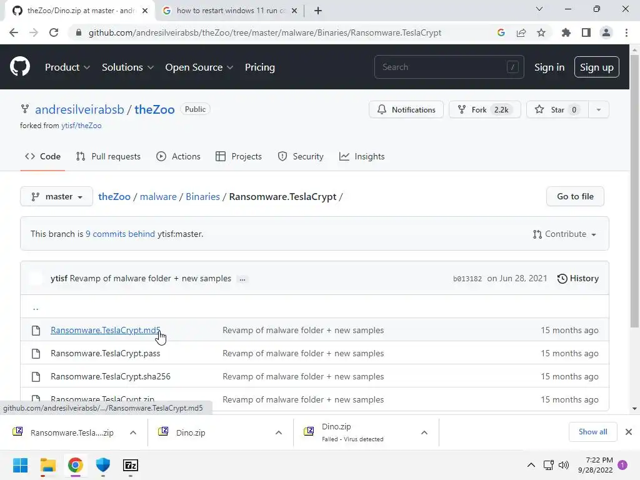Click the browser forward arrow
Viewport: 640px width, 480px height.
point(34,32)
